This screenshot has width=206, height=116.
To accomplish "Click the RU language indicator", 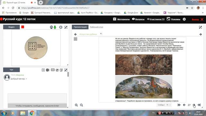I will 154,113.
